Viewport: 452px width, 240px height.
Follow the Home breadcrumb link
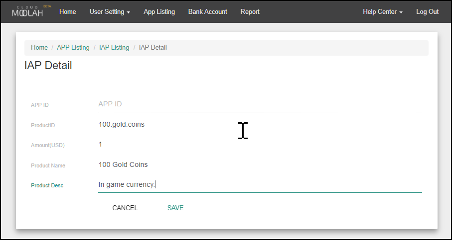[39, 48]
